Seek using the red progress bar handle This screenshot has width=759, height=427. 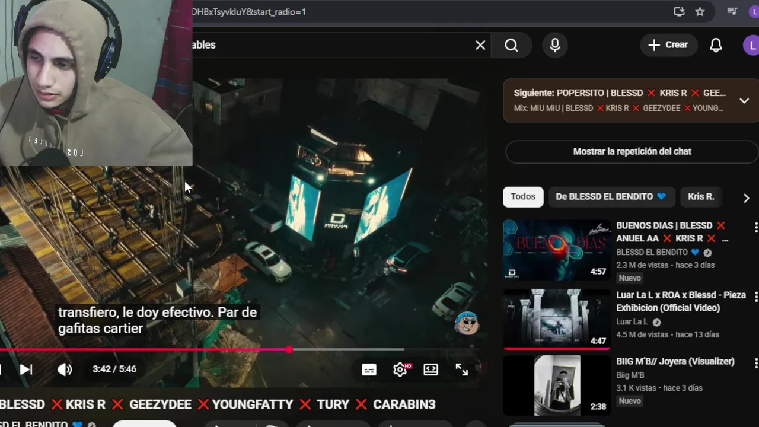point(289,350)
